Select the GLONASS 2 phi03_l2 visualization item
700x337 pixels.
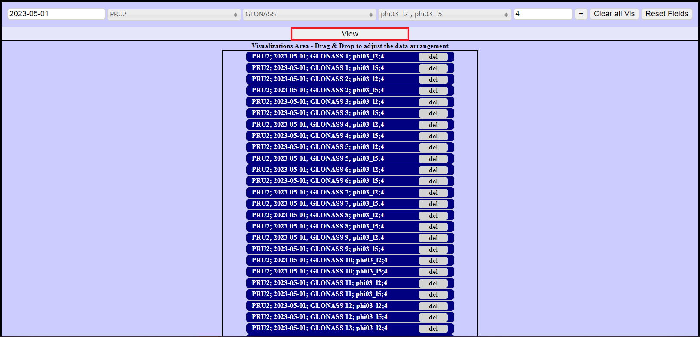318,79
